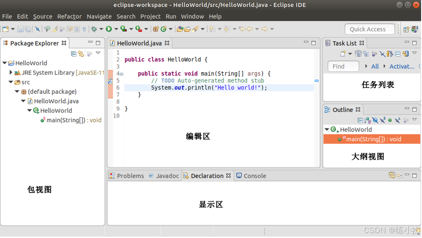This screenshot has width=422, height=238.
Task: Click the Forward navigation arrow
Action: pyautogui.click(x=264, y=29)
